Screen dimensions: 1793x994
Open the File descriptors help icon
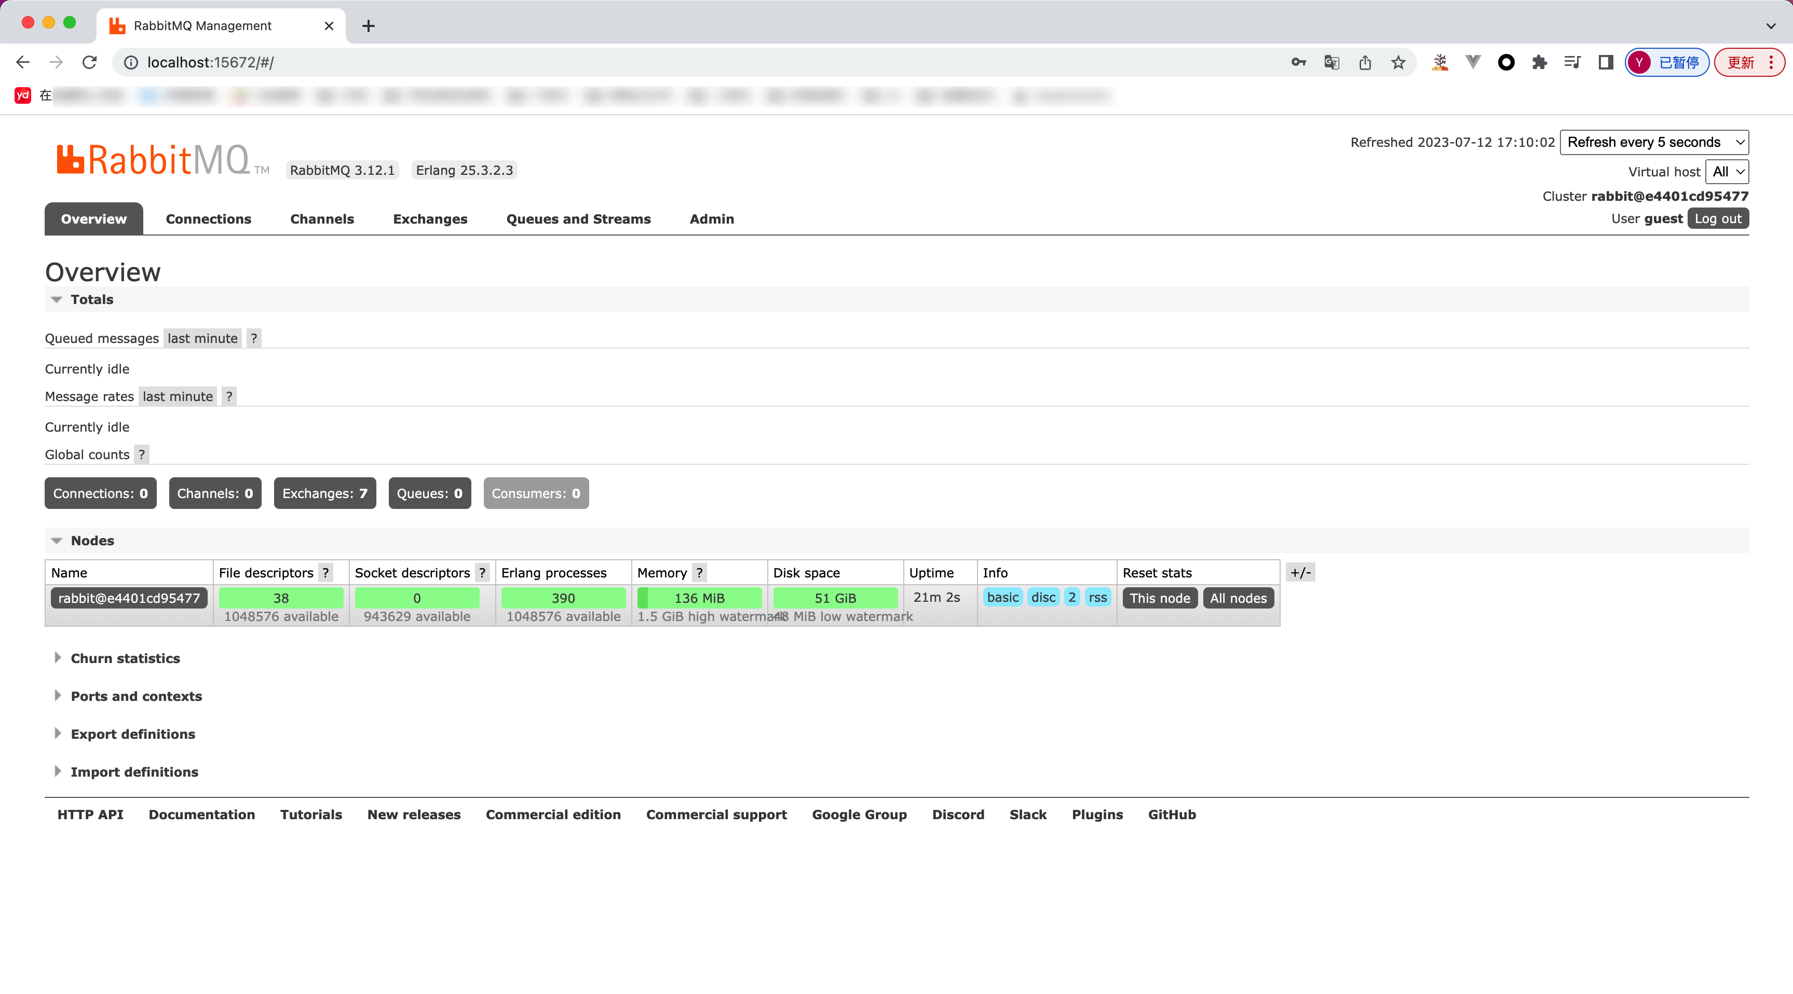pyautogui.click(x=326, y=572)
